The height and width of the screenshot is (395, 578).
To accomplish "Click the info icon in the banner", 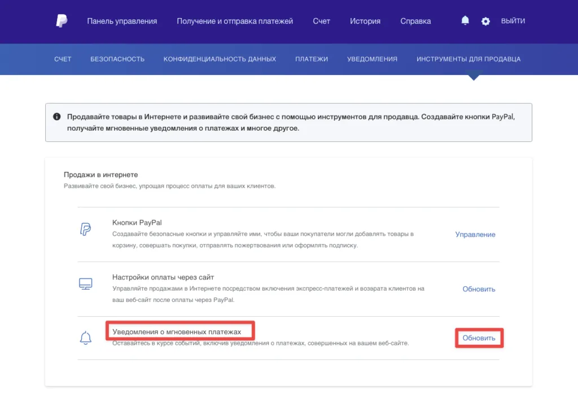I will tap(57, 117).
